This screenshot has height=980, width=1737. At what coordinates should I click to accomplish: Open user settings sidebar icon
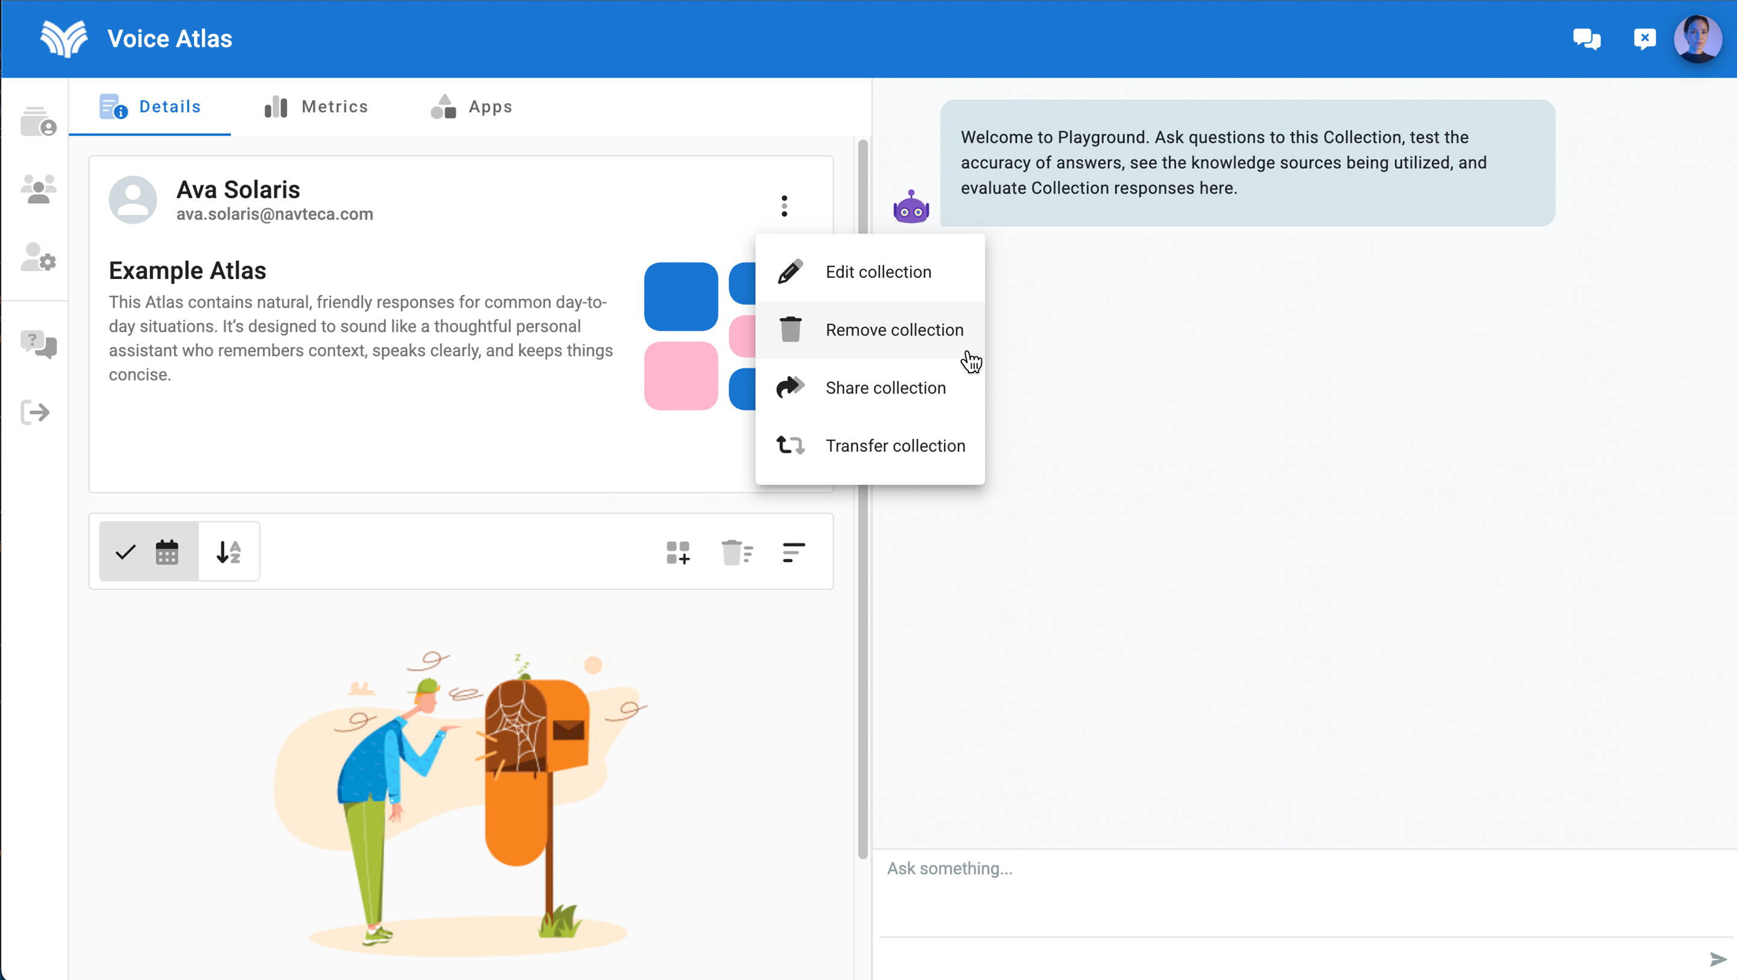(38, 257)
